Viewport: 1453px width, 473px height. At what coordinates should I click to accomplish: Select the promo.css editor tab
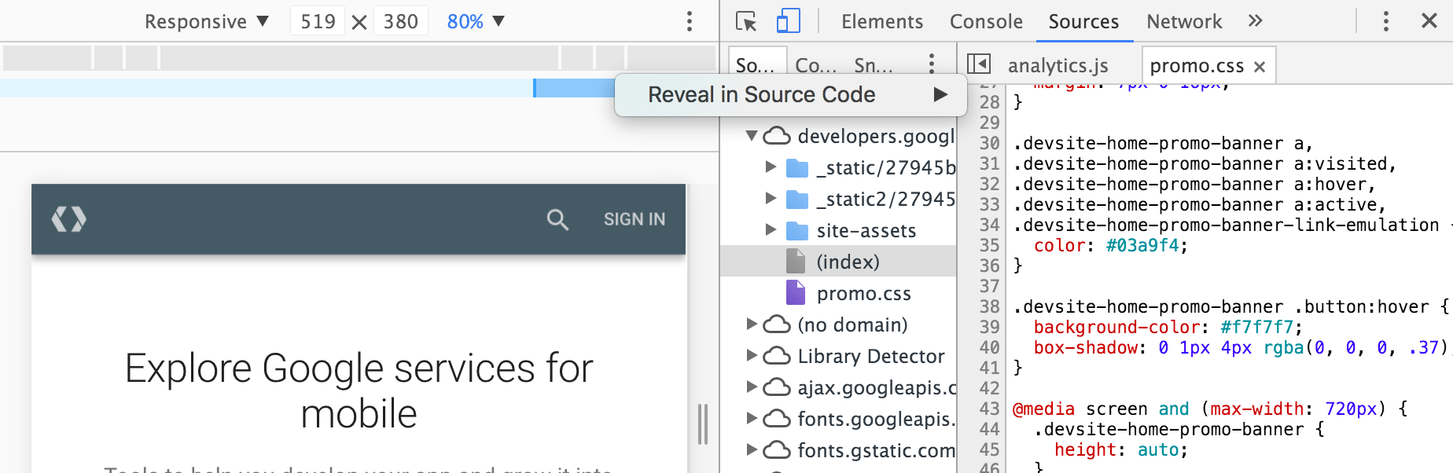click(x=1197, y=66)
